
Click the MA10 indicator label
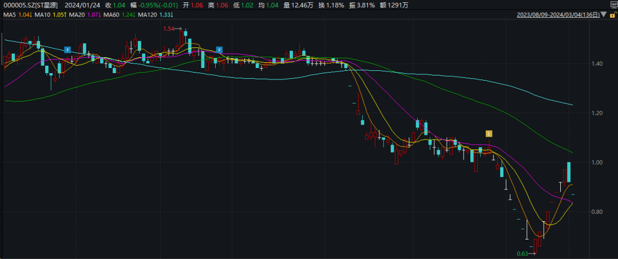click(45, 14)
